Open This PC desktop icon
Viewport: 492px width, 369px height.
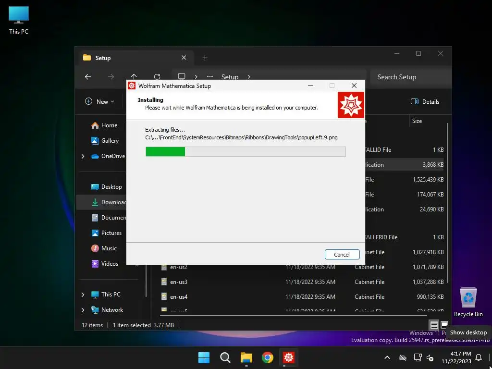[x=19, y=20]
